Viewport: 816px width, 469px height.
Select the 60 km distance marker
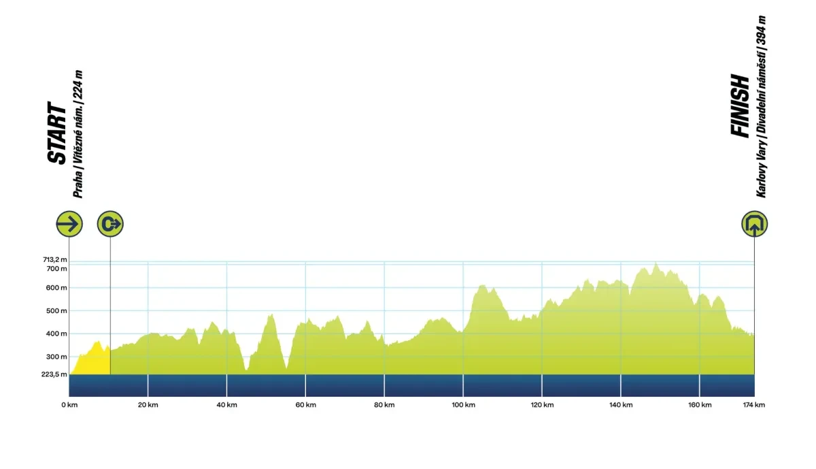305,405
